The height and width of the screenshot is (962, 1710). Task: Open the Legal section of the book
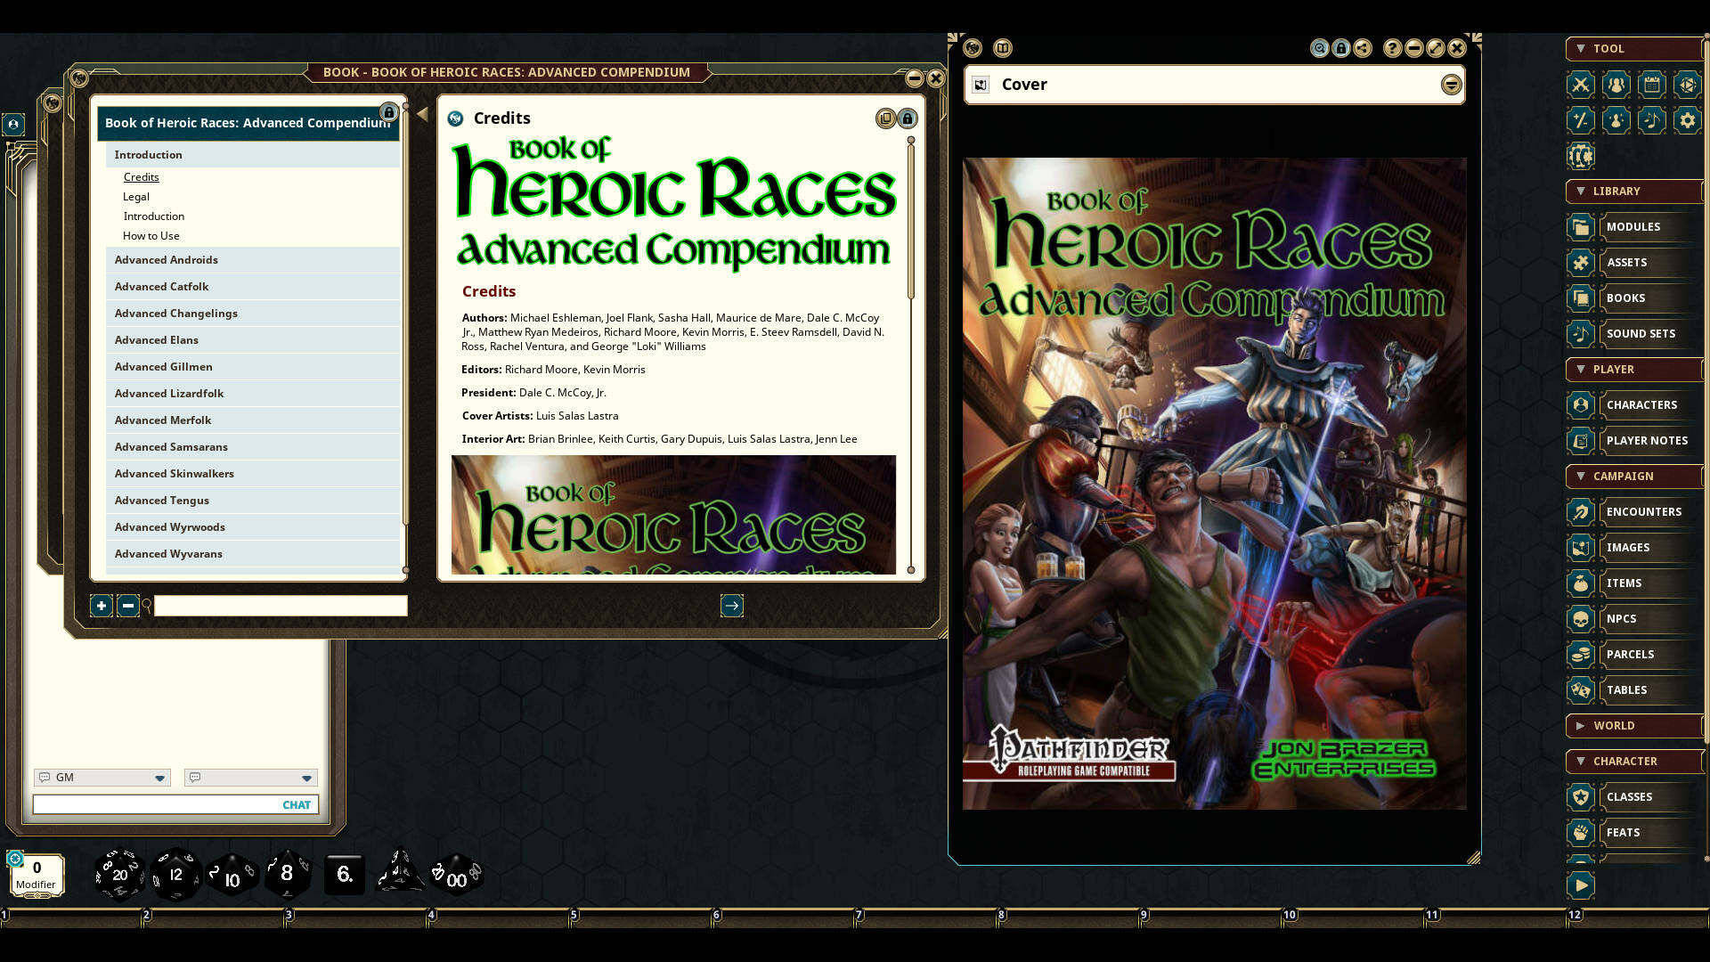[135, 196]
